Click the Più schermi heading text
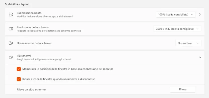This screenshot has width=209, height=98. (x=24, y=56)
